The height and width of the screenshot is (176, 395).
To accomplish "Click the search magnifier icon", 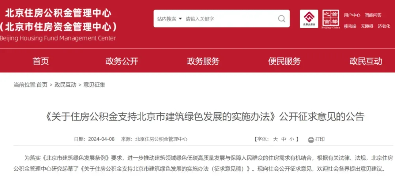I will coord(281,19).
